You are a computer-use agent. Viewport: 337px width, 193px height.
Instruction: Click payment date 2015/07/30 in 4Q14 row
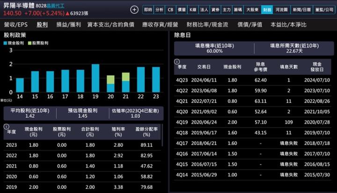317,175
